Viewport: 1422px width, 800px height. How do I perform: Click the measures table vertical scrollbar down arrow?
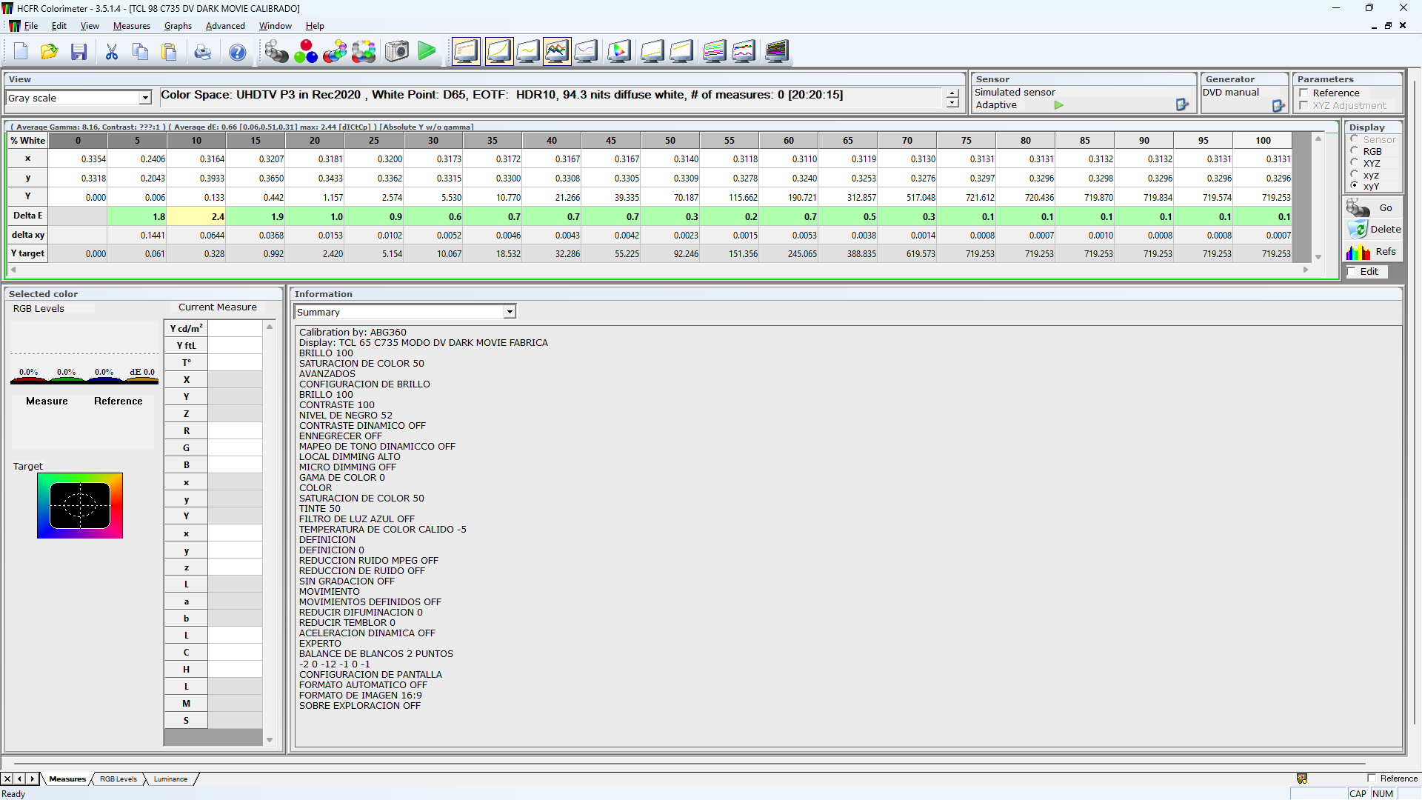point(1318,257)
